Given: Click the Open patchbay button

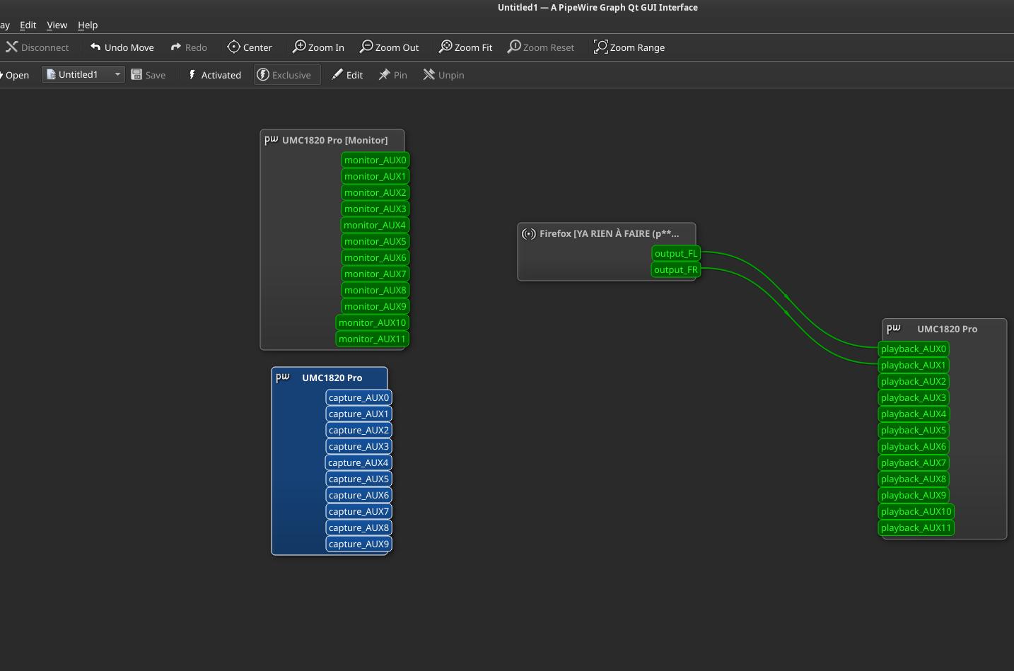Looking at the screenshot, I should click(16, 75).
